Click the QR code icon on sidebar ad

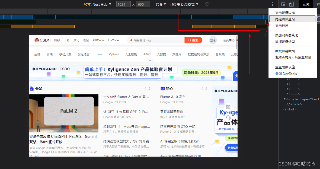pyautogui.click(x=228, y=107)
